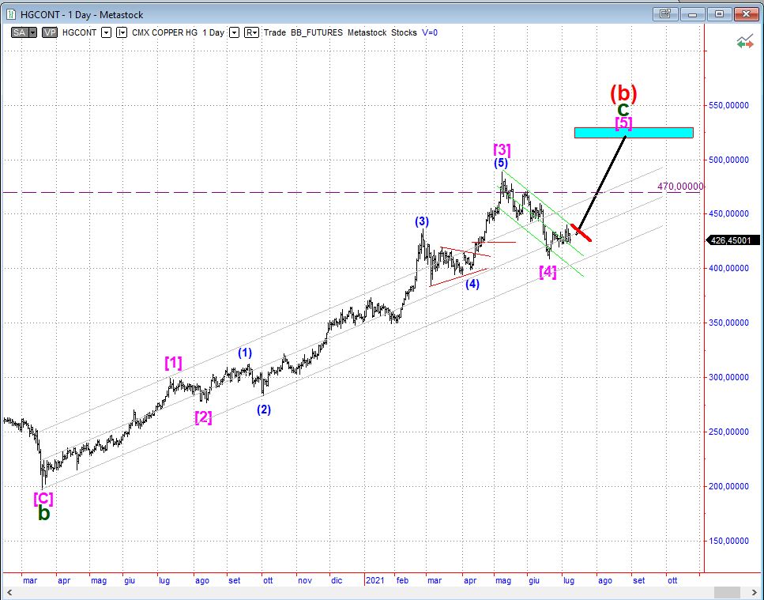This screenshot has height=600, width=764.
Task: Click the current price tag 426,45001
Action: click(x=732, y=240)
